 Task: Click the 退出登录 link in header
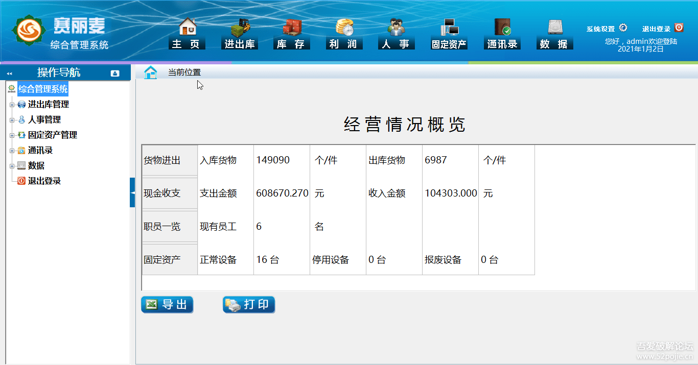[662, 29]
